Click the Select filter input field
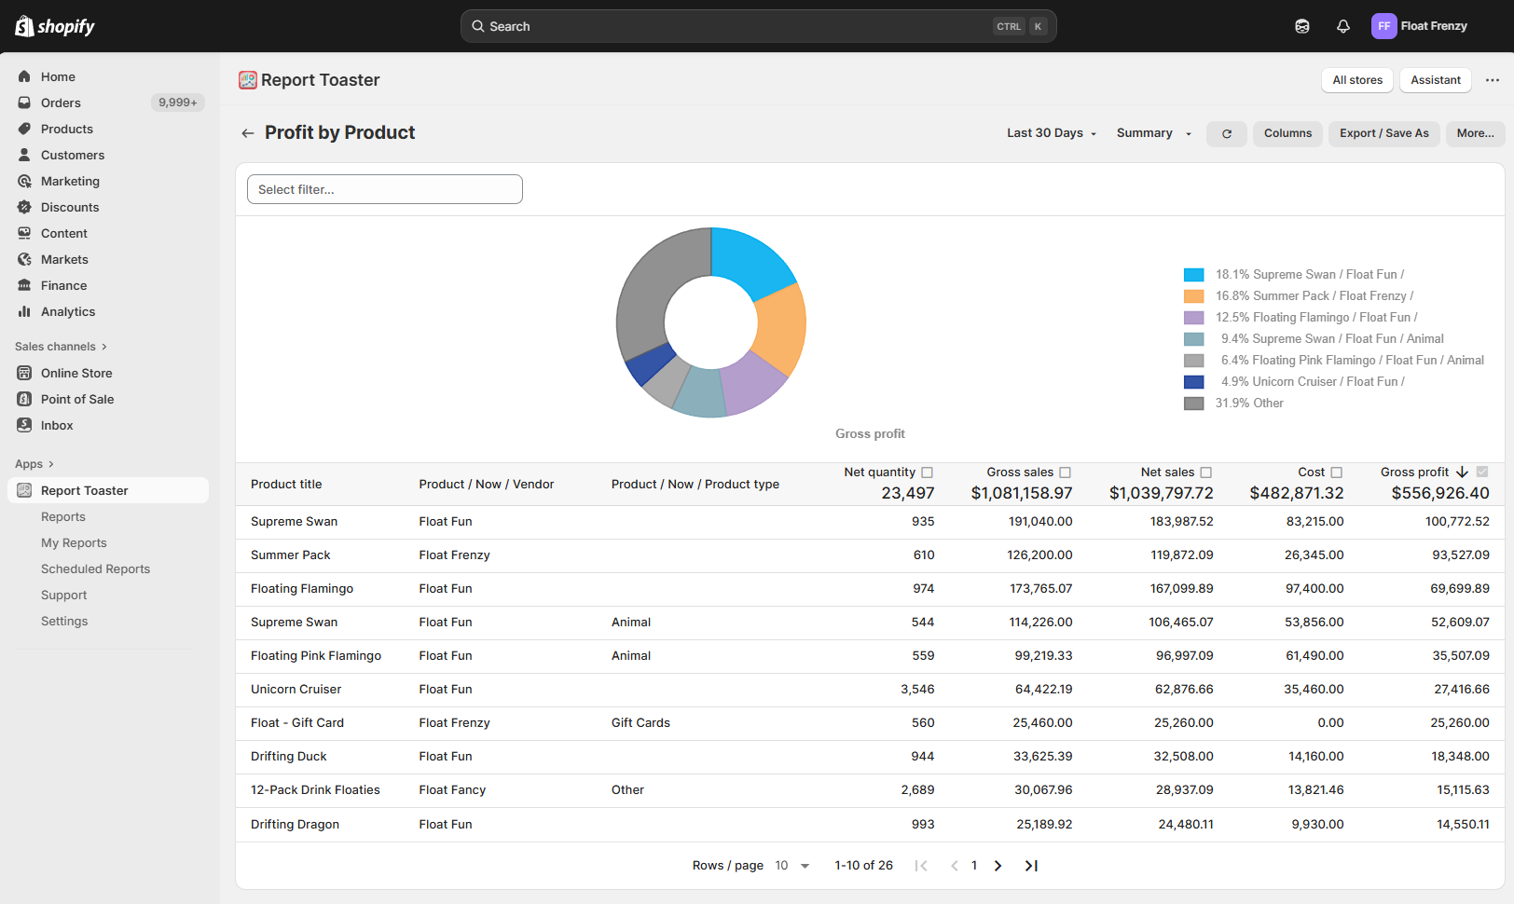 tap(384, 189)
